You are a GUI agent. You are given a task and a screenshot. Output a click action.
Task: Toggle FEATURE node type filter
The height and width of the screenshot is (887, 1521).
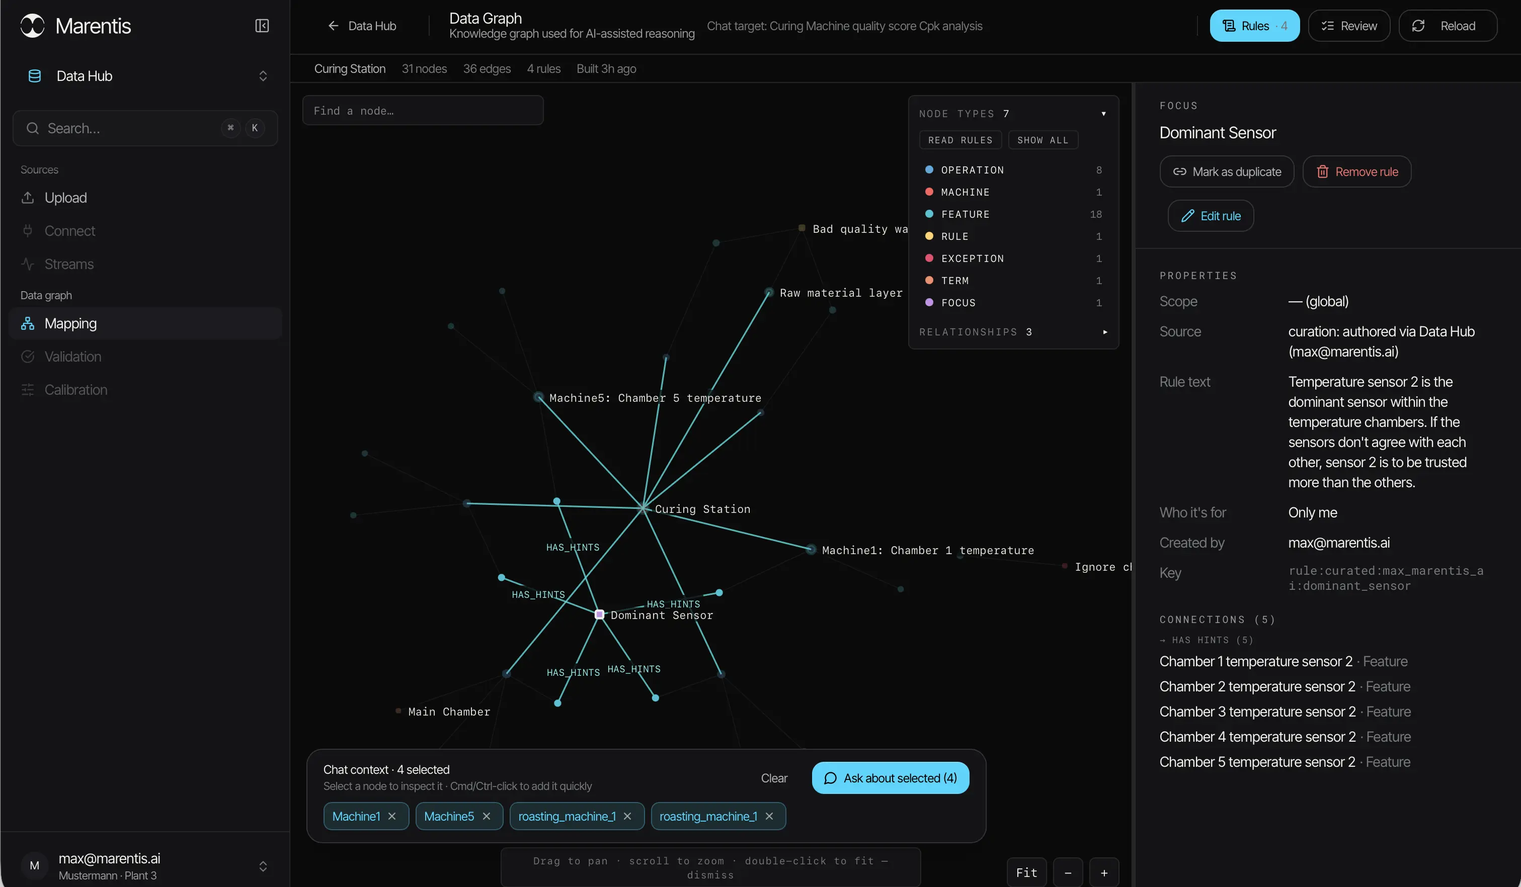[x=1013, y=214]
